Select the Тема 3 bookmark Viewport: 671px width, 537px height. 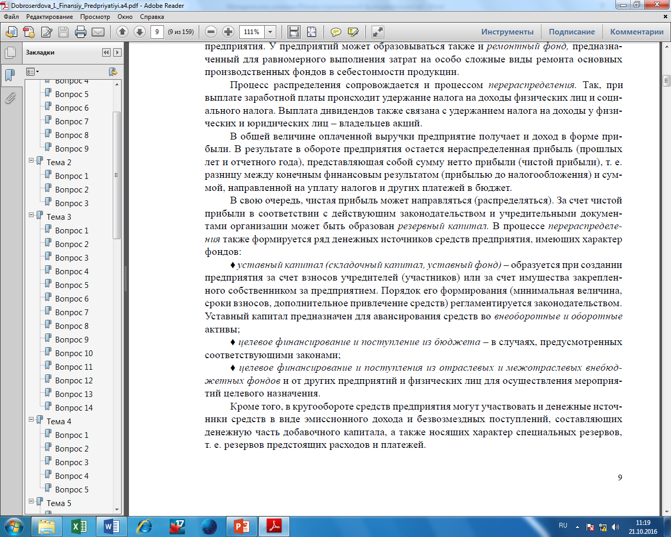coord(59,217)
